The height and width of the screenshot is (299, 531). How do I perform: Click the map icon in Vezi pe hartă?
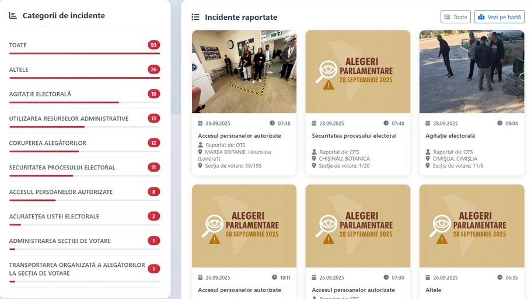(x=481, y=17)
